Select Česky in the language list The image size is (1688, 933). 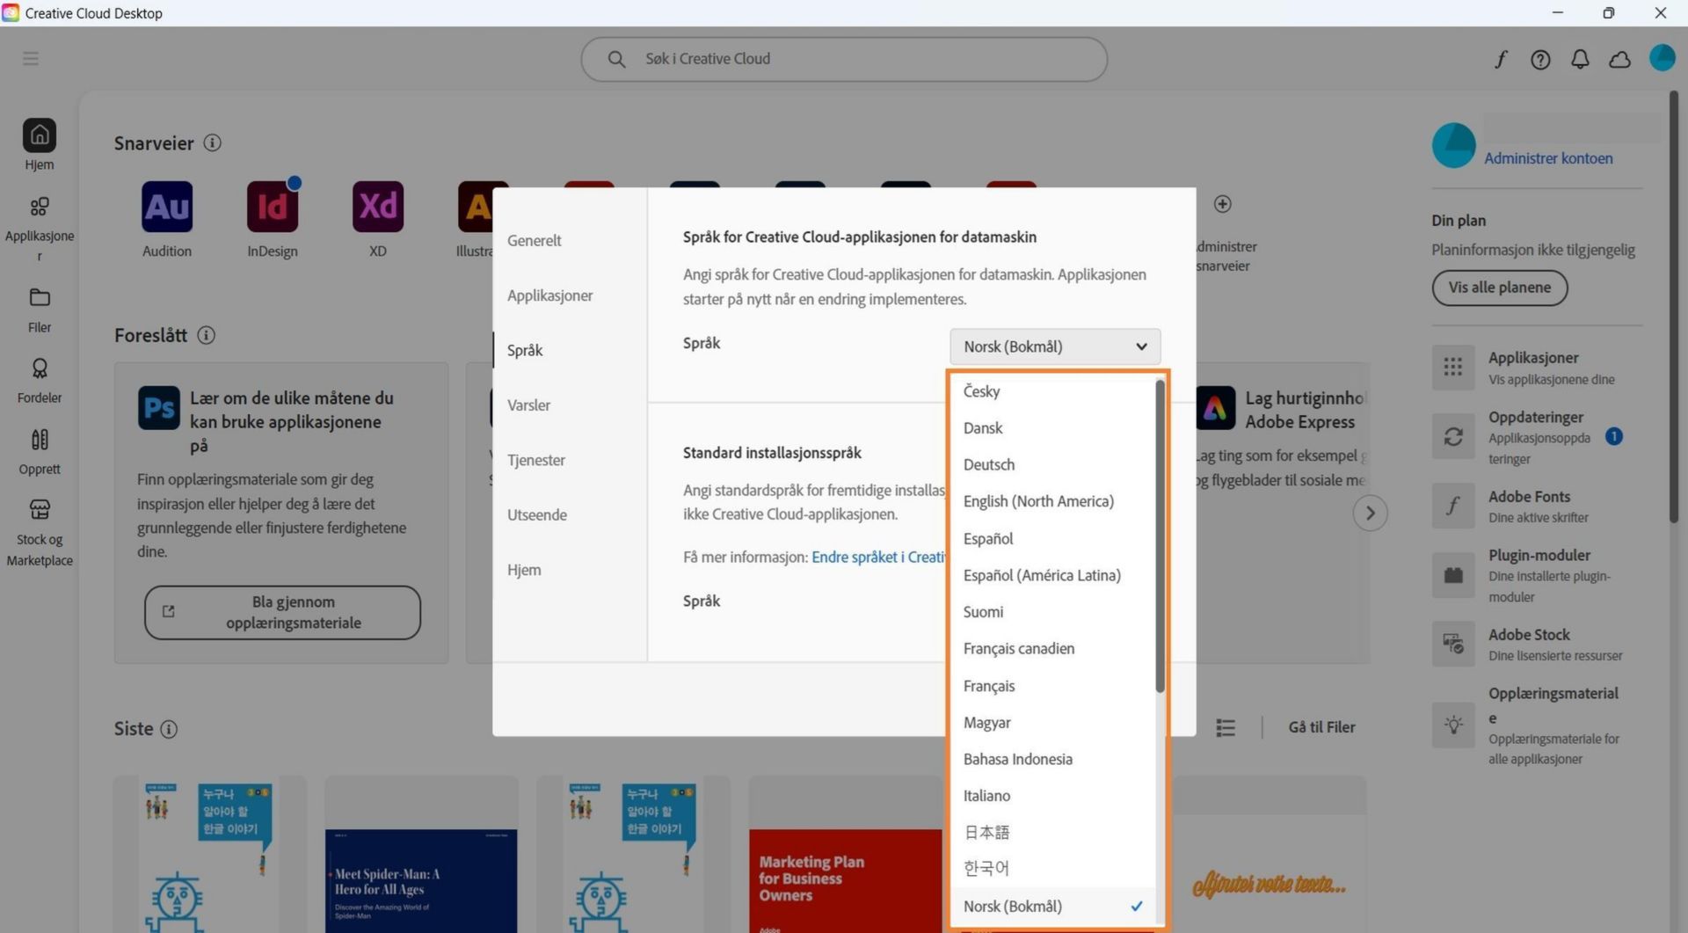click(1053, 391)
